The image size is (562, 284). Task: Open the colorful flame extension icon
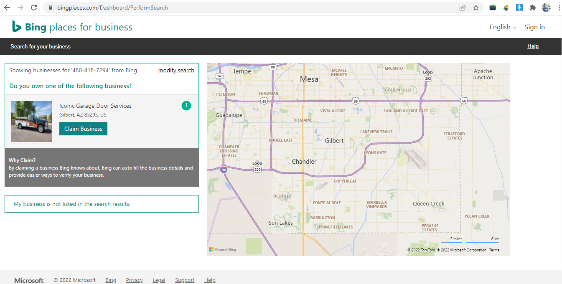[x=506, y=8]
